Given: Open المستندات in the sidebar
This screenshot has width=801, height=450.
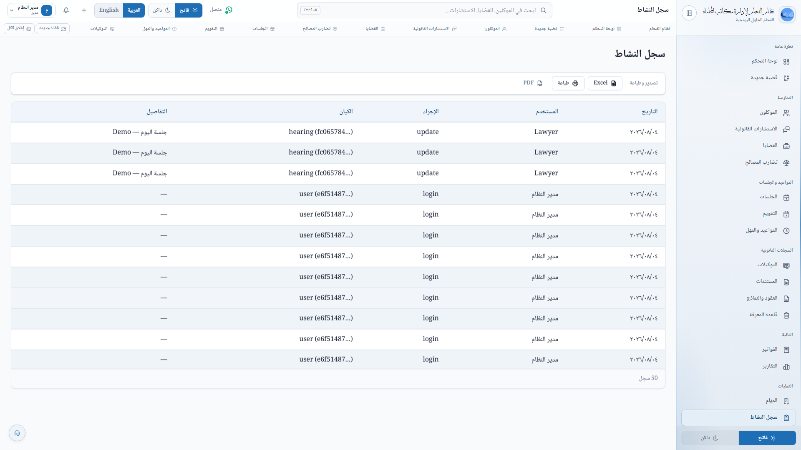Looking at the screenshot, I should pyautogui.click(x=738, y=282).
